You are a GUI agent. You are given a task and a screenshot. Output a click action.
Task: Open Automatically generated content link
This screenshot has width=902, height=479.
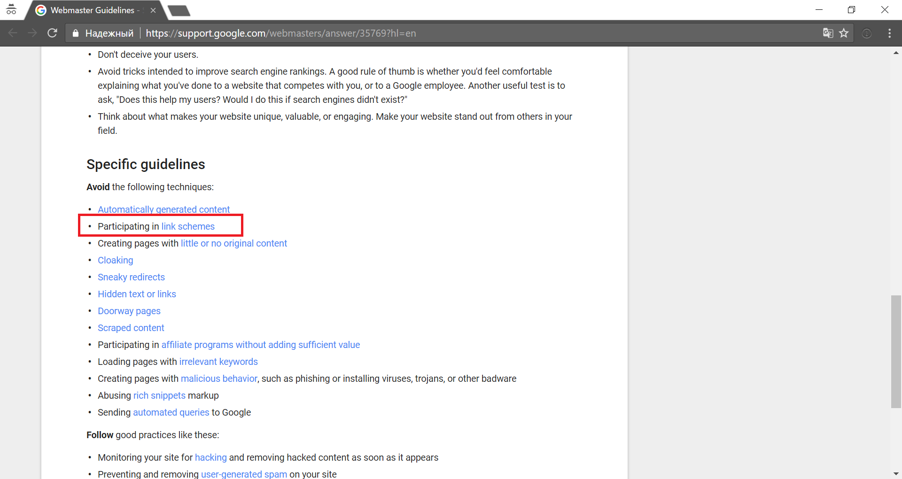coord(163,209)
